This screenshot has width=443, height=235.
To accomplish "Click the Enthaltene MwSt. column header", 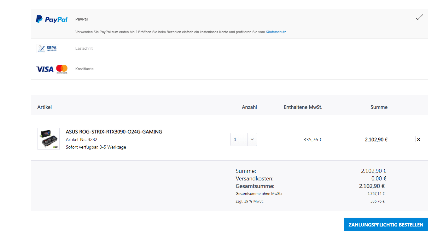I will point(303,107).
